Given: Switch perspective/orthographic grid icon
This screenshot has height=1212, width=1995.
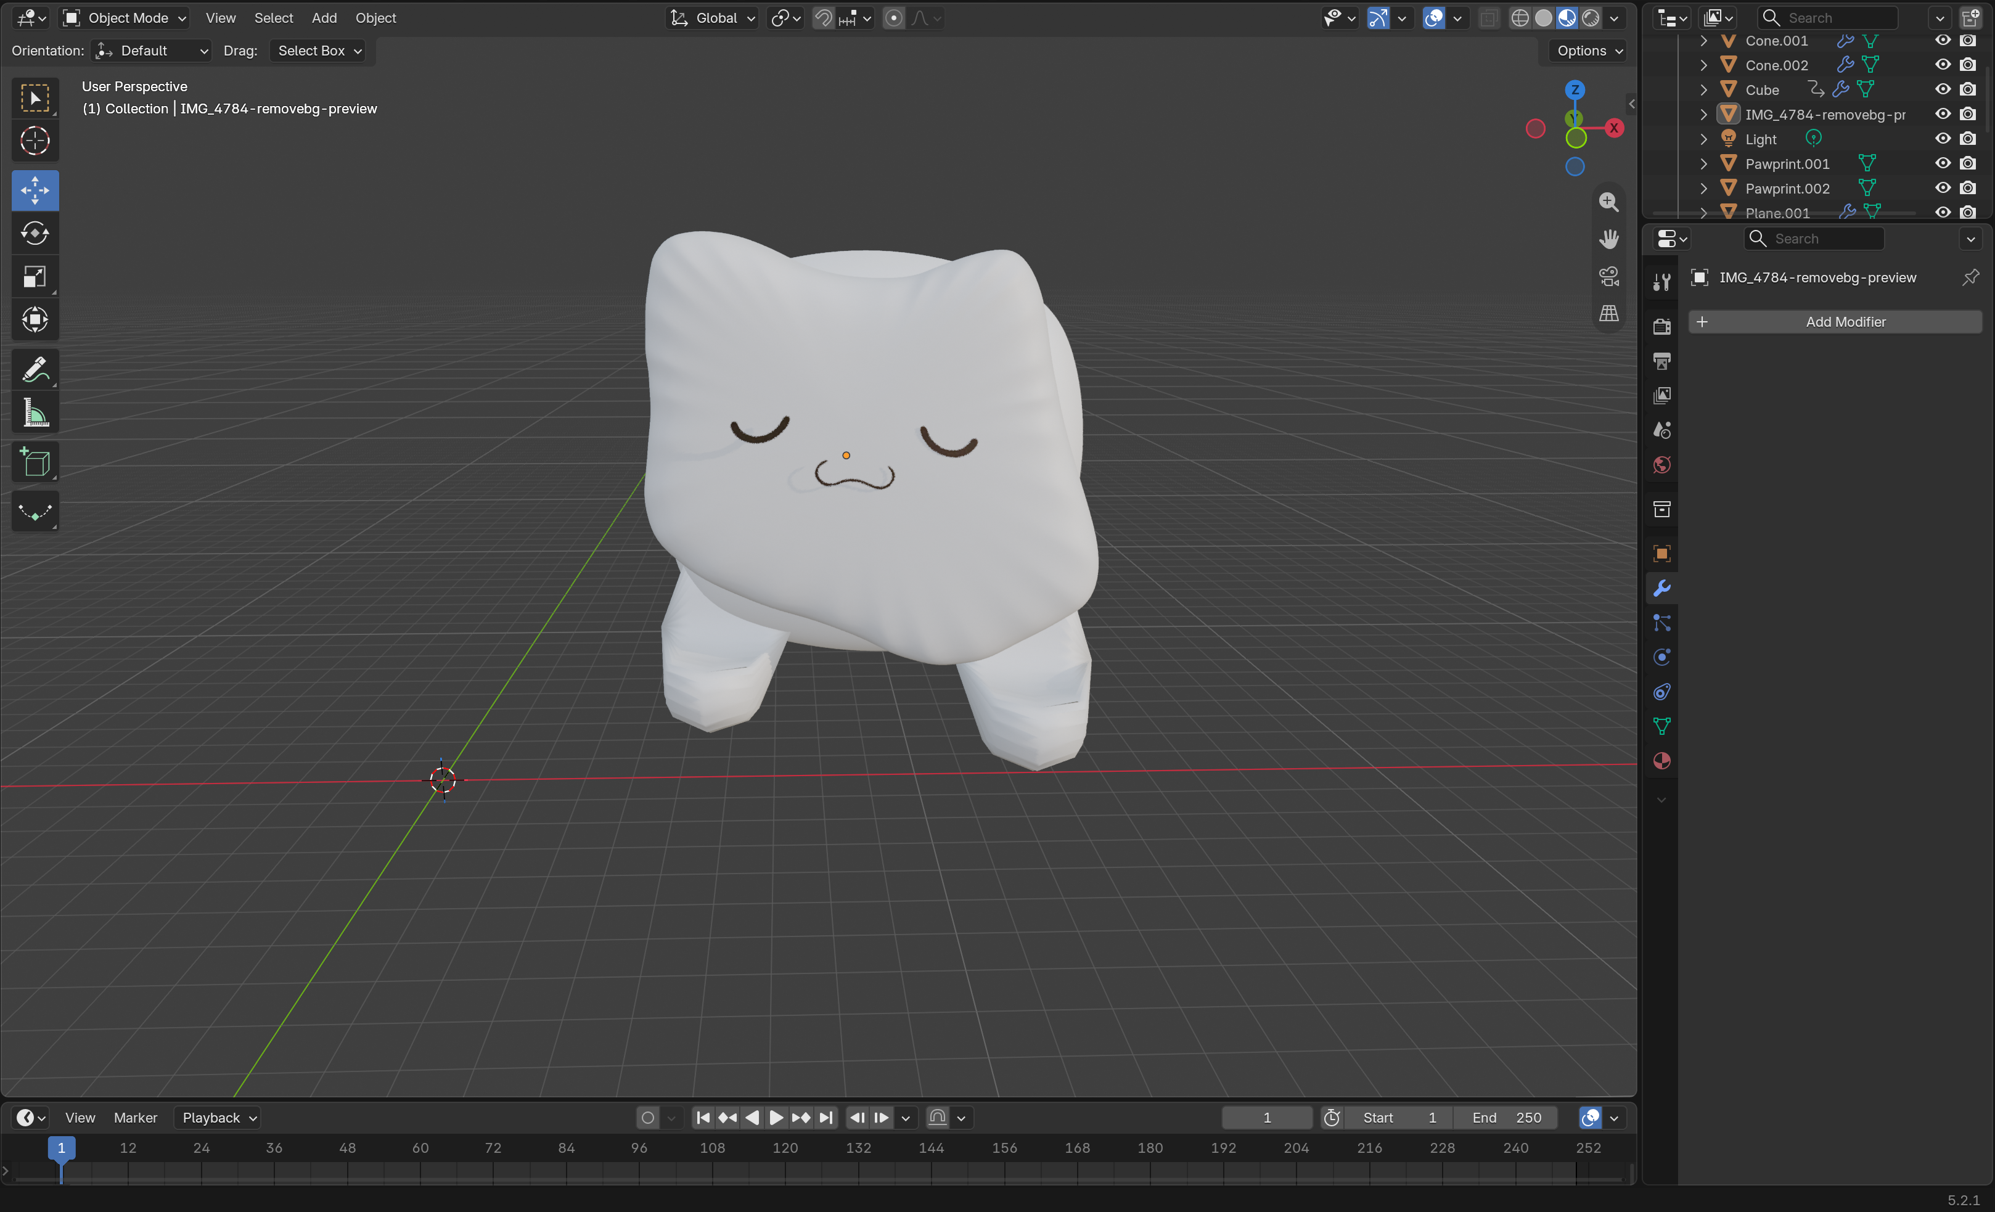Looking at the screenshot, I should (1609, 313).
